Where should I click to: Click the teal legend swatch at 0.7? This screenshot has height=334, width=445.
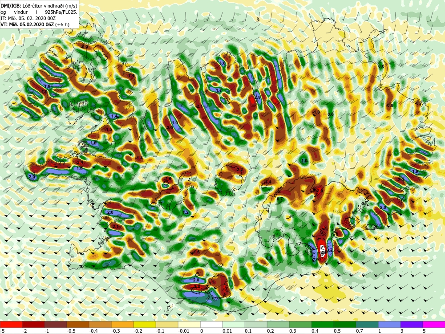coord(367,324)
